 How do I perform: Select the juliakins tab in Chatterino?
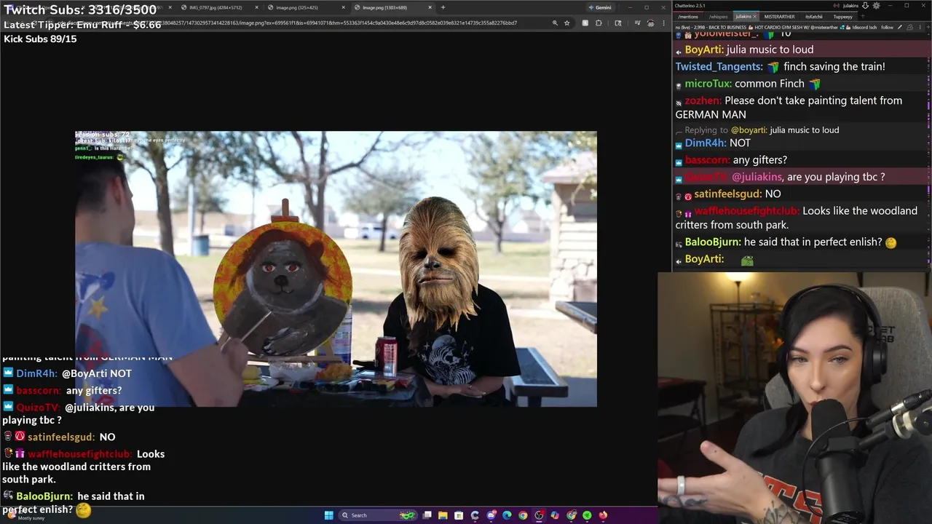pyautogui.click(x=743, y=16)
